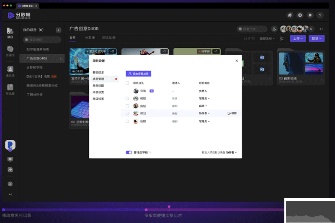The height and width of the screenshot is (223, 335).
Task: Toggle the select-all members checkbox
Action: pos(127,83)
